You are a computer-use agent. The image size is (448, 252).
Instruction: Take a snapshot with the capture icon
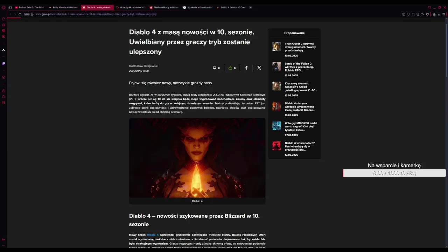coord(413,14)
